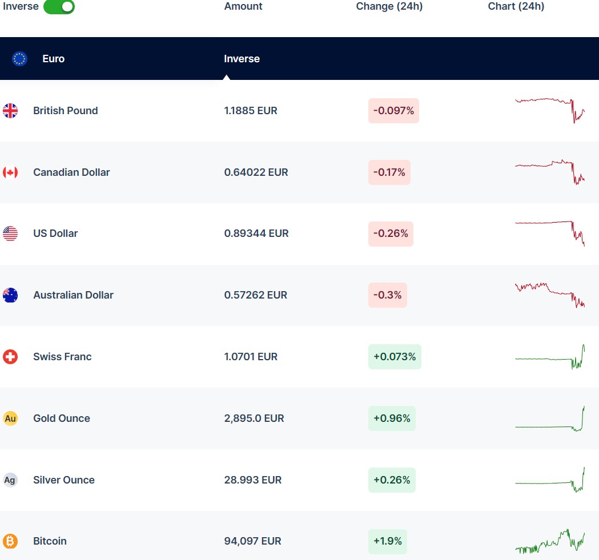Click the Euro base currency name
The image size is (599, 560).
(53, 59)
